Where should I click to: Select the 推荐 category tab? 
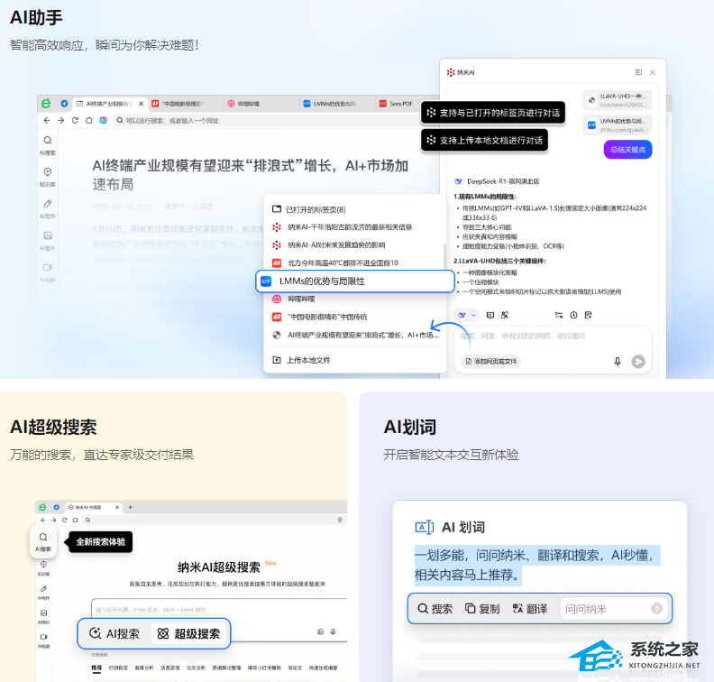(96, 668)
